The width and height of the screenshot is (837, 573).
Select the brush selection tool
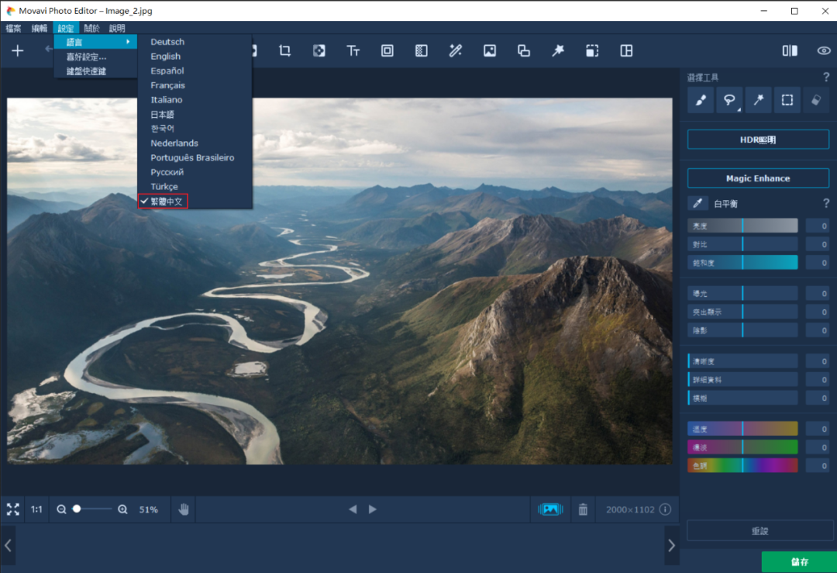[x=701, y=100]
